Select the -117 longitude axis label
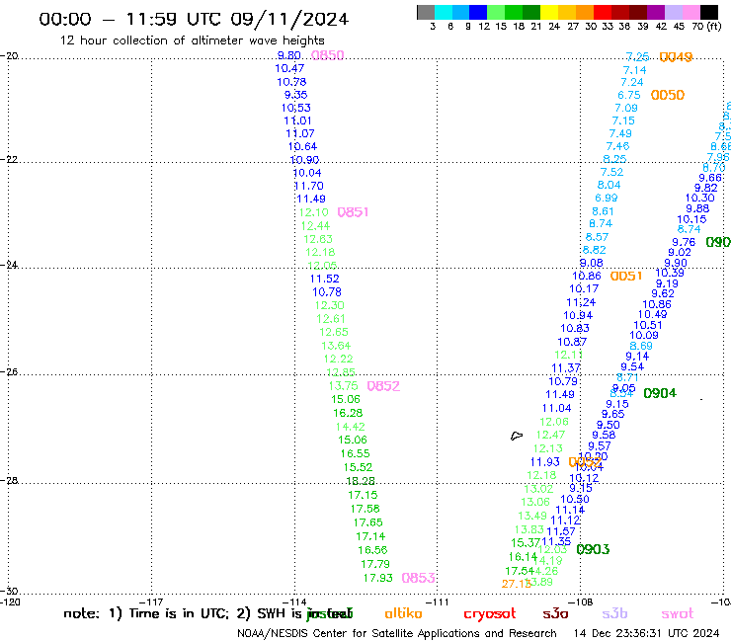 tap(151, 602)
